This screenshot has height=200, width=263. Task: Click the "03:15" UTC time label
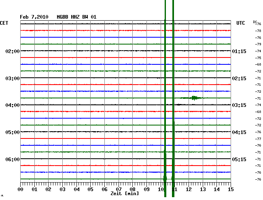[x=239, y=105]
